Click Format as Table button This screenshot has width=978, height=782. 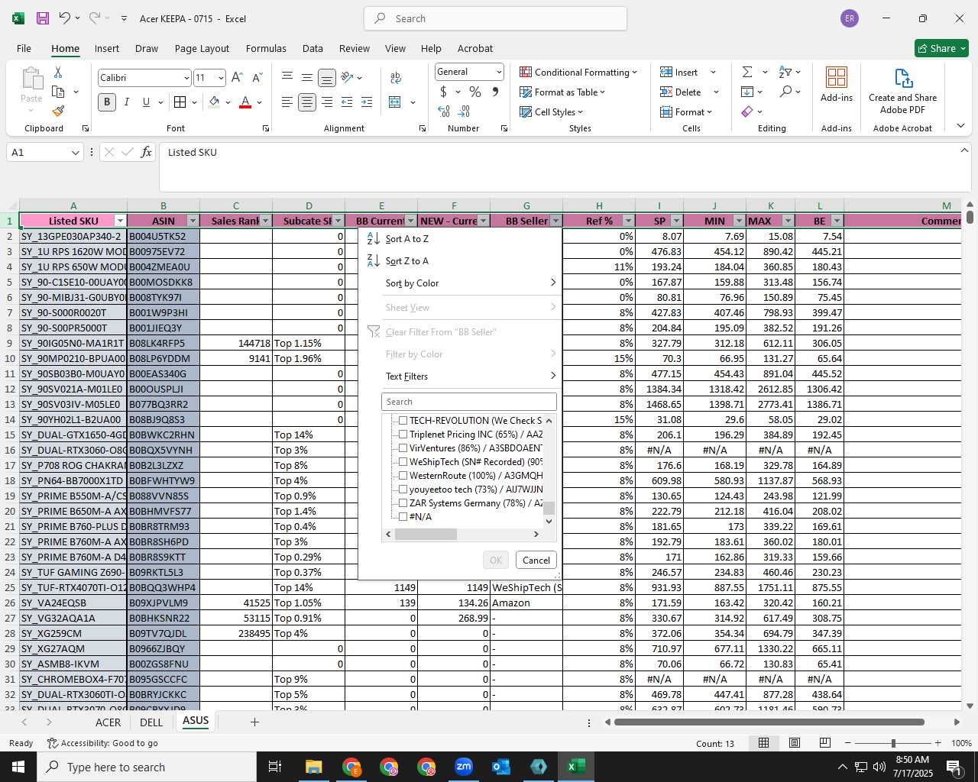[562, 92]
